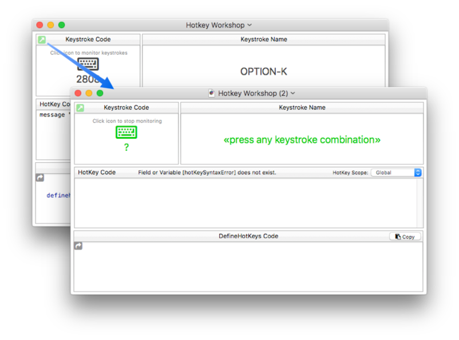Click into the HotKey Code text area in Hotkey Workshop (2)
The height and width of the screenshot is (340, 459).
click(x=246, y=203)
